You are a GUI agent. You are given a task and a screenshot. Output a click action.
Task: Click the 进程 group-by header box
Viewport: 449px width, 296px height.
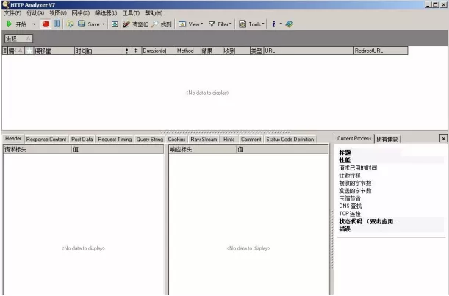[18, 38]
